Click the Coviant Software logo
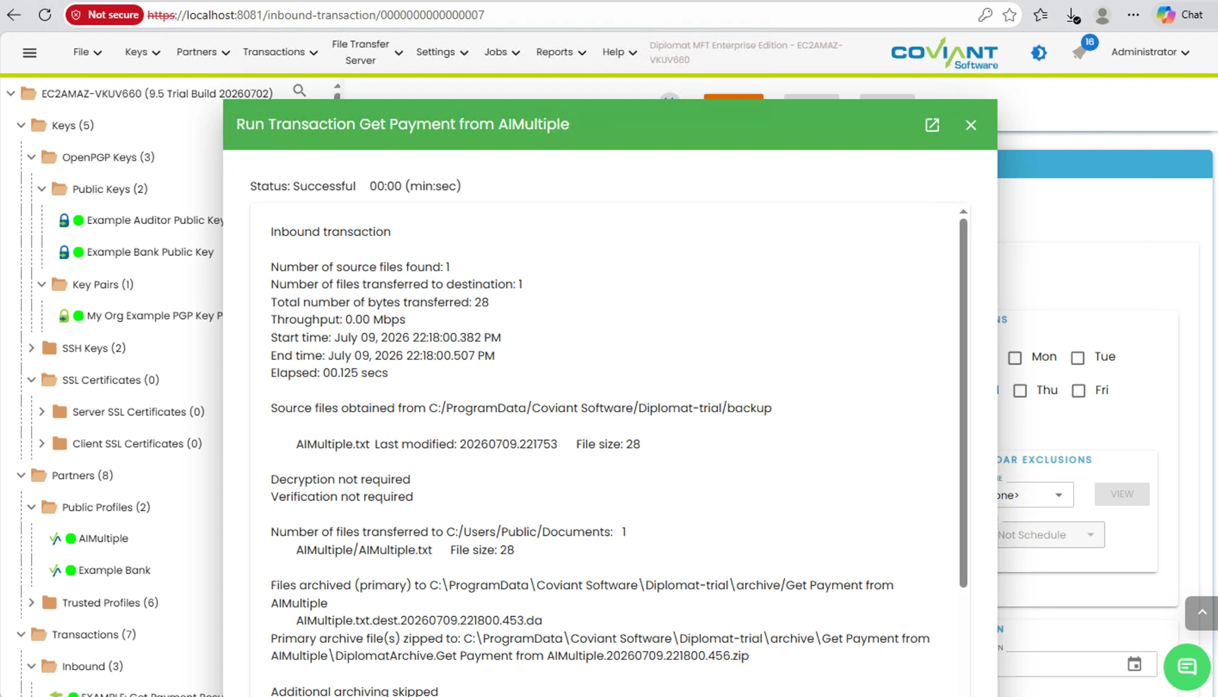 click(944, 53)
